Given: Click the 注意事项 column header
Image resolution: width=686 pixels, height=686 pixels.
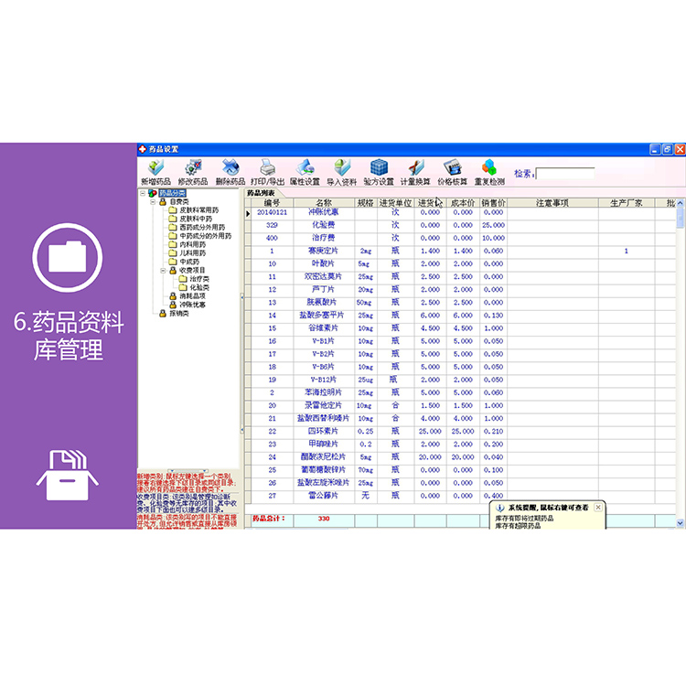Looking at the screenshot, I should coord(552,203).
